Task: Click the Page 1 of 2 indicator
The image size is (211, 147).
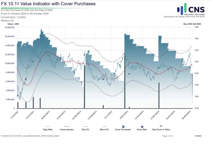Action: (x=167, y=136)
